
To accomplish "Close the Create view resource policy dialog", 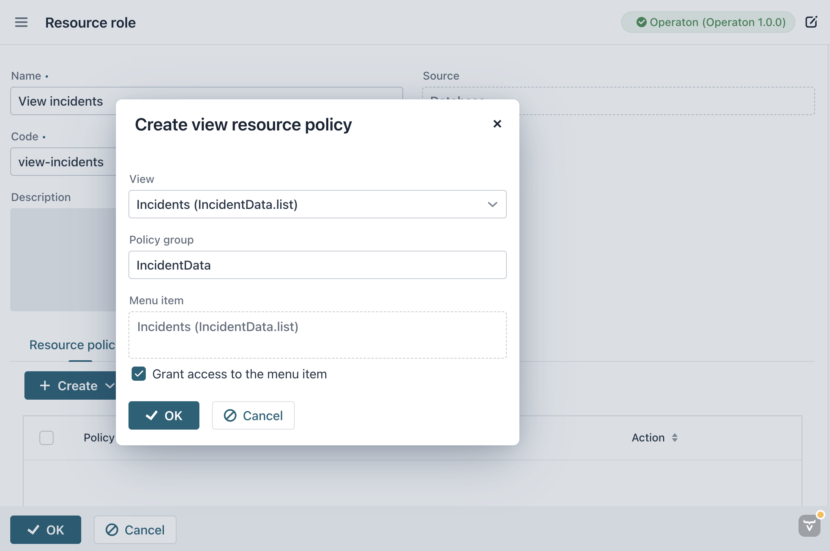I will tap(497, 124).
